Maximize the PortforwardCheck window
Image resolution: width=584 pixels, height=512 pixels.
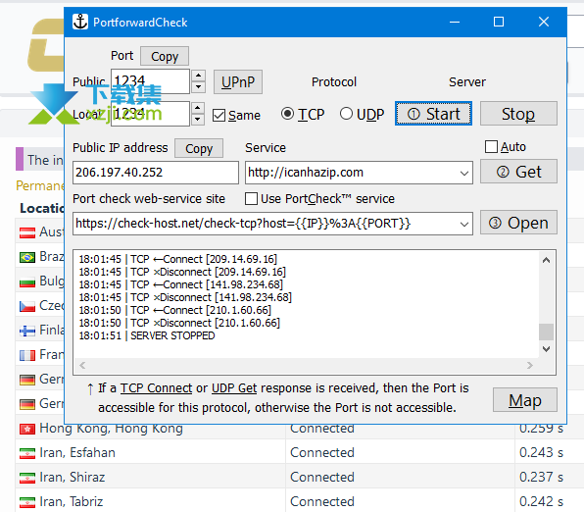tap(499, 22)
